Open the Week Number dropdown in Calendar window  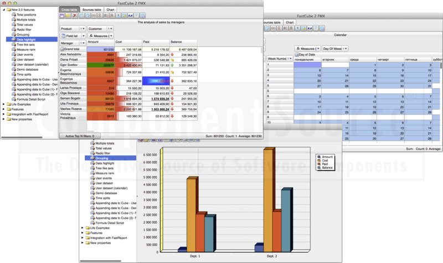point(290,59)
